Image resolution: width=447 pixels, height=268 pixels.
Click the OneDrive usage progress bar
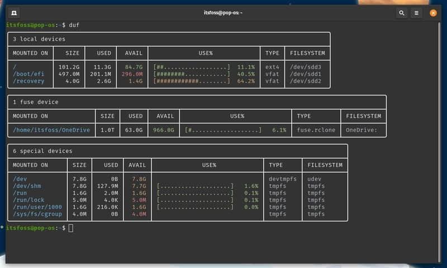(223, 130)
